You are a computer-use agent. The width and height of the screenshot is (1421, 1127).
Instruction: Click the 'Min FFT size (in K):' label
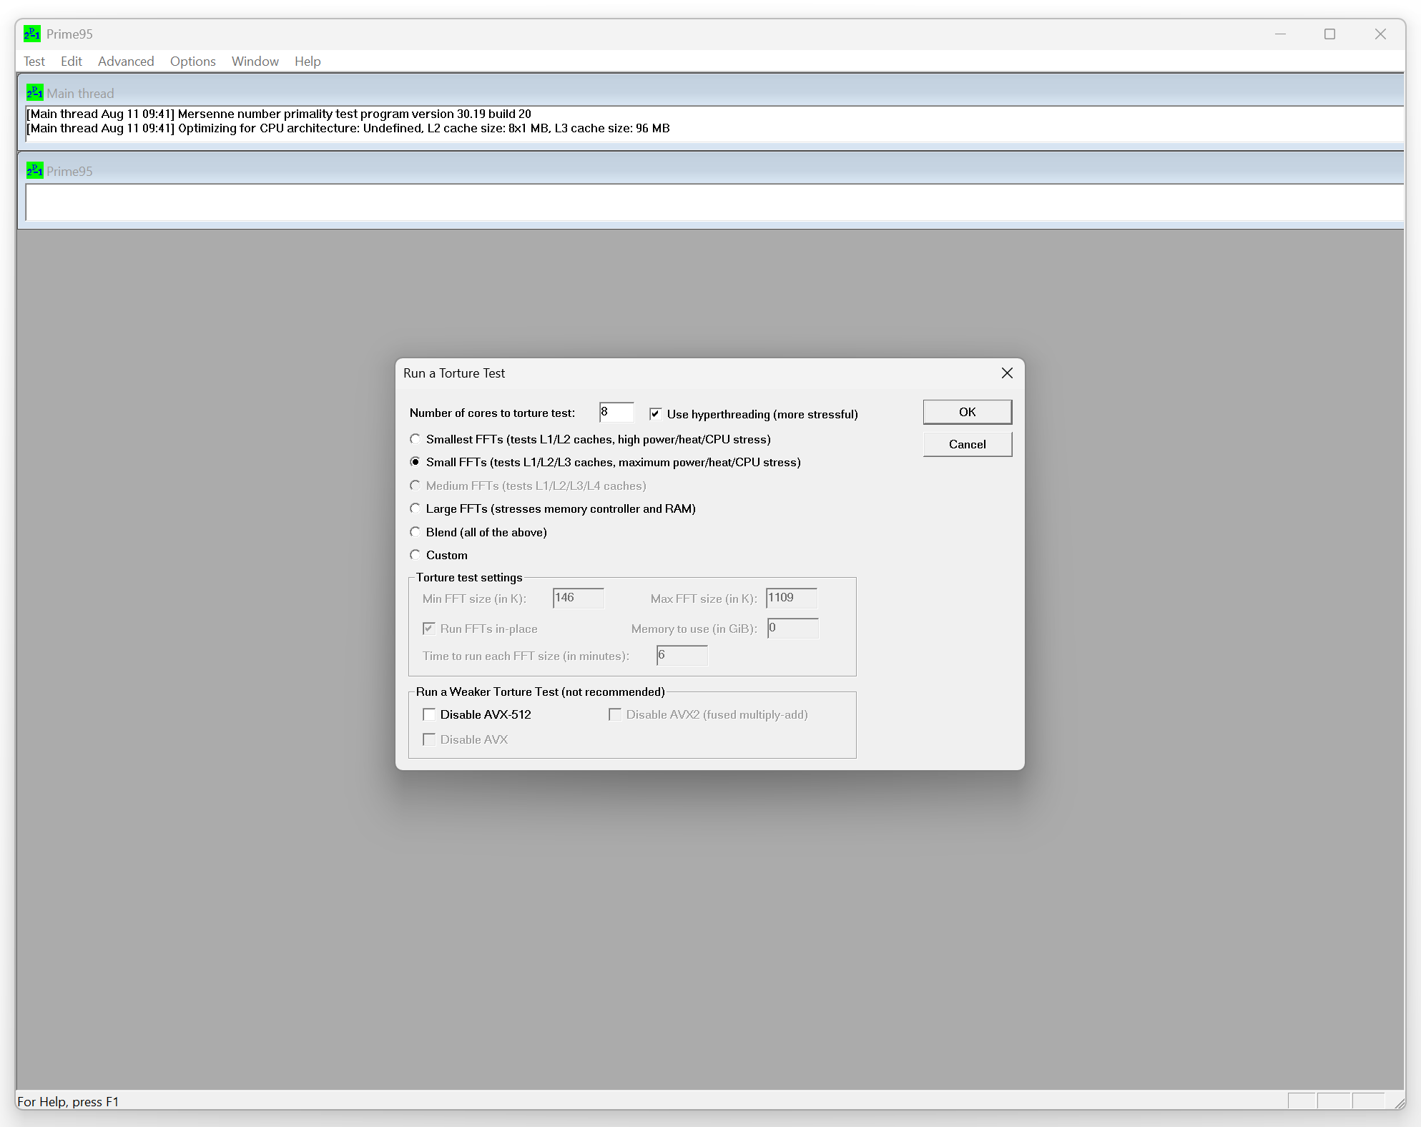pos(474,599)
